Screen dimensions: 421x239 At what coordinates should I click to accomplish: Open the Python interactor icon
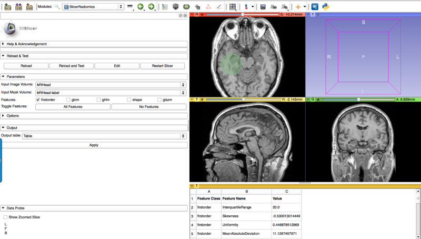coord(326,7)
